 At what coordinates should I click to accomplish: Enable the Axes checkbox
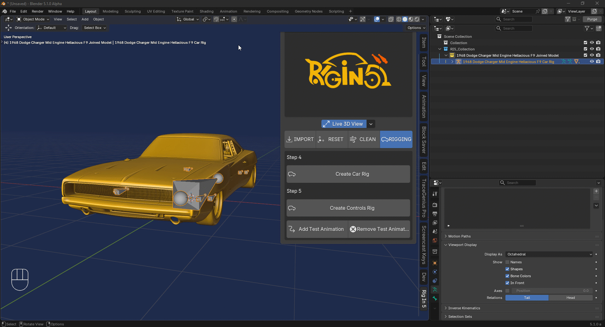[507, 291]
